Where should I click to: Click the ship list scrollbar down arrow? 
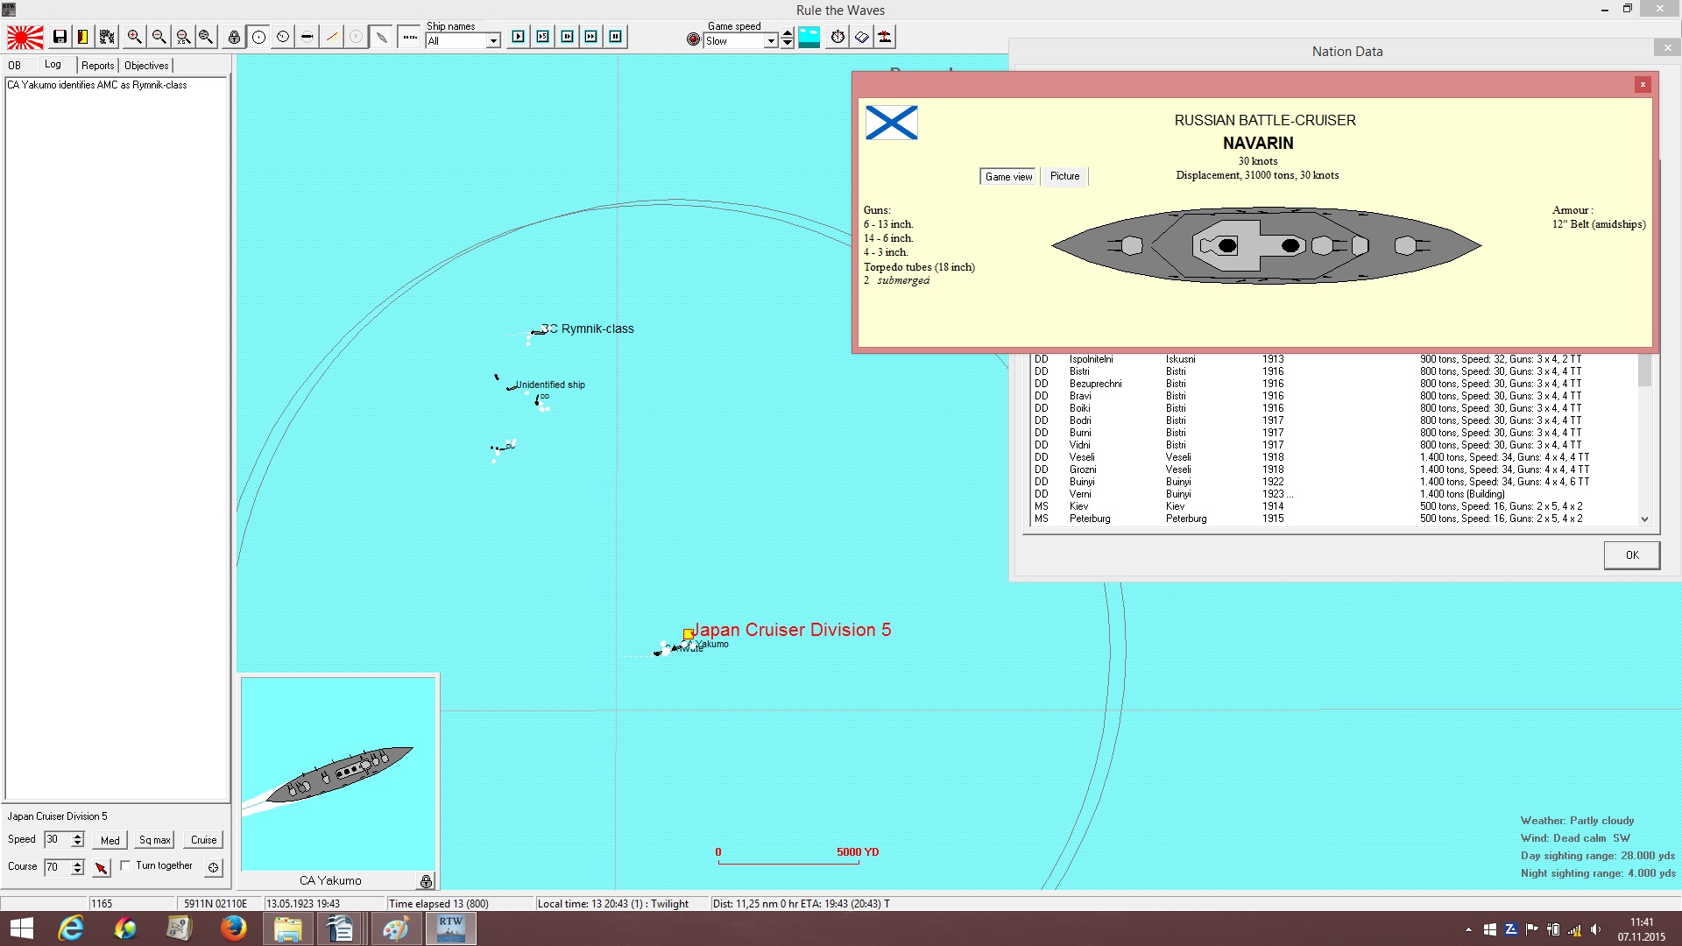pos(1644,519)
